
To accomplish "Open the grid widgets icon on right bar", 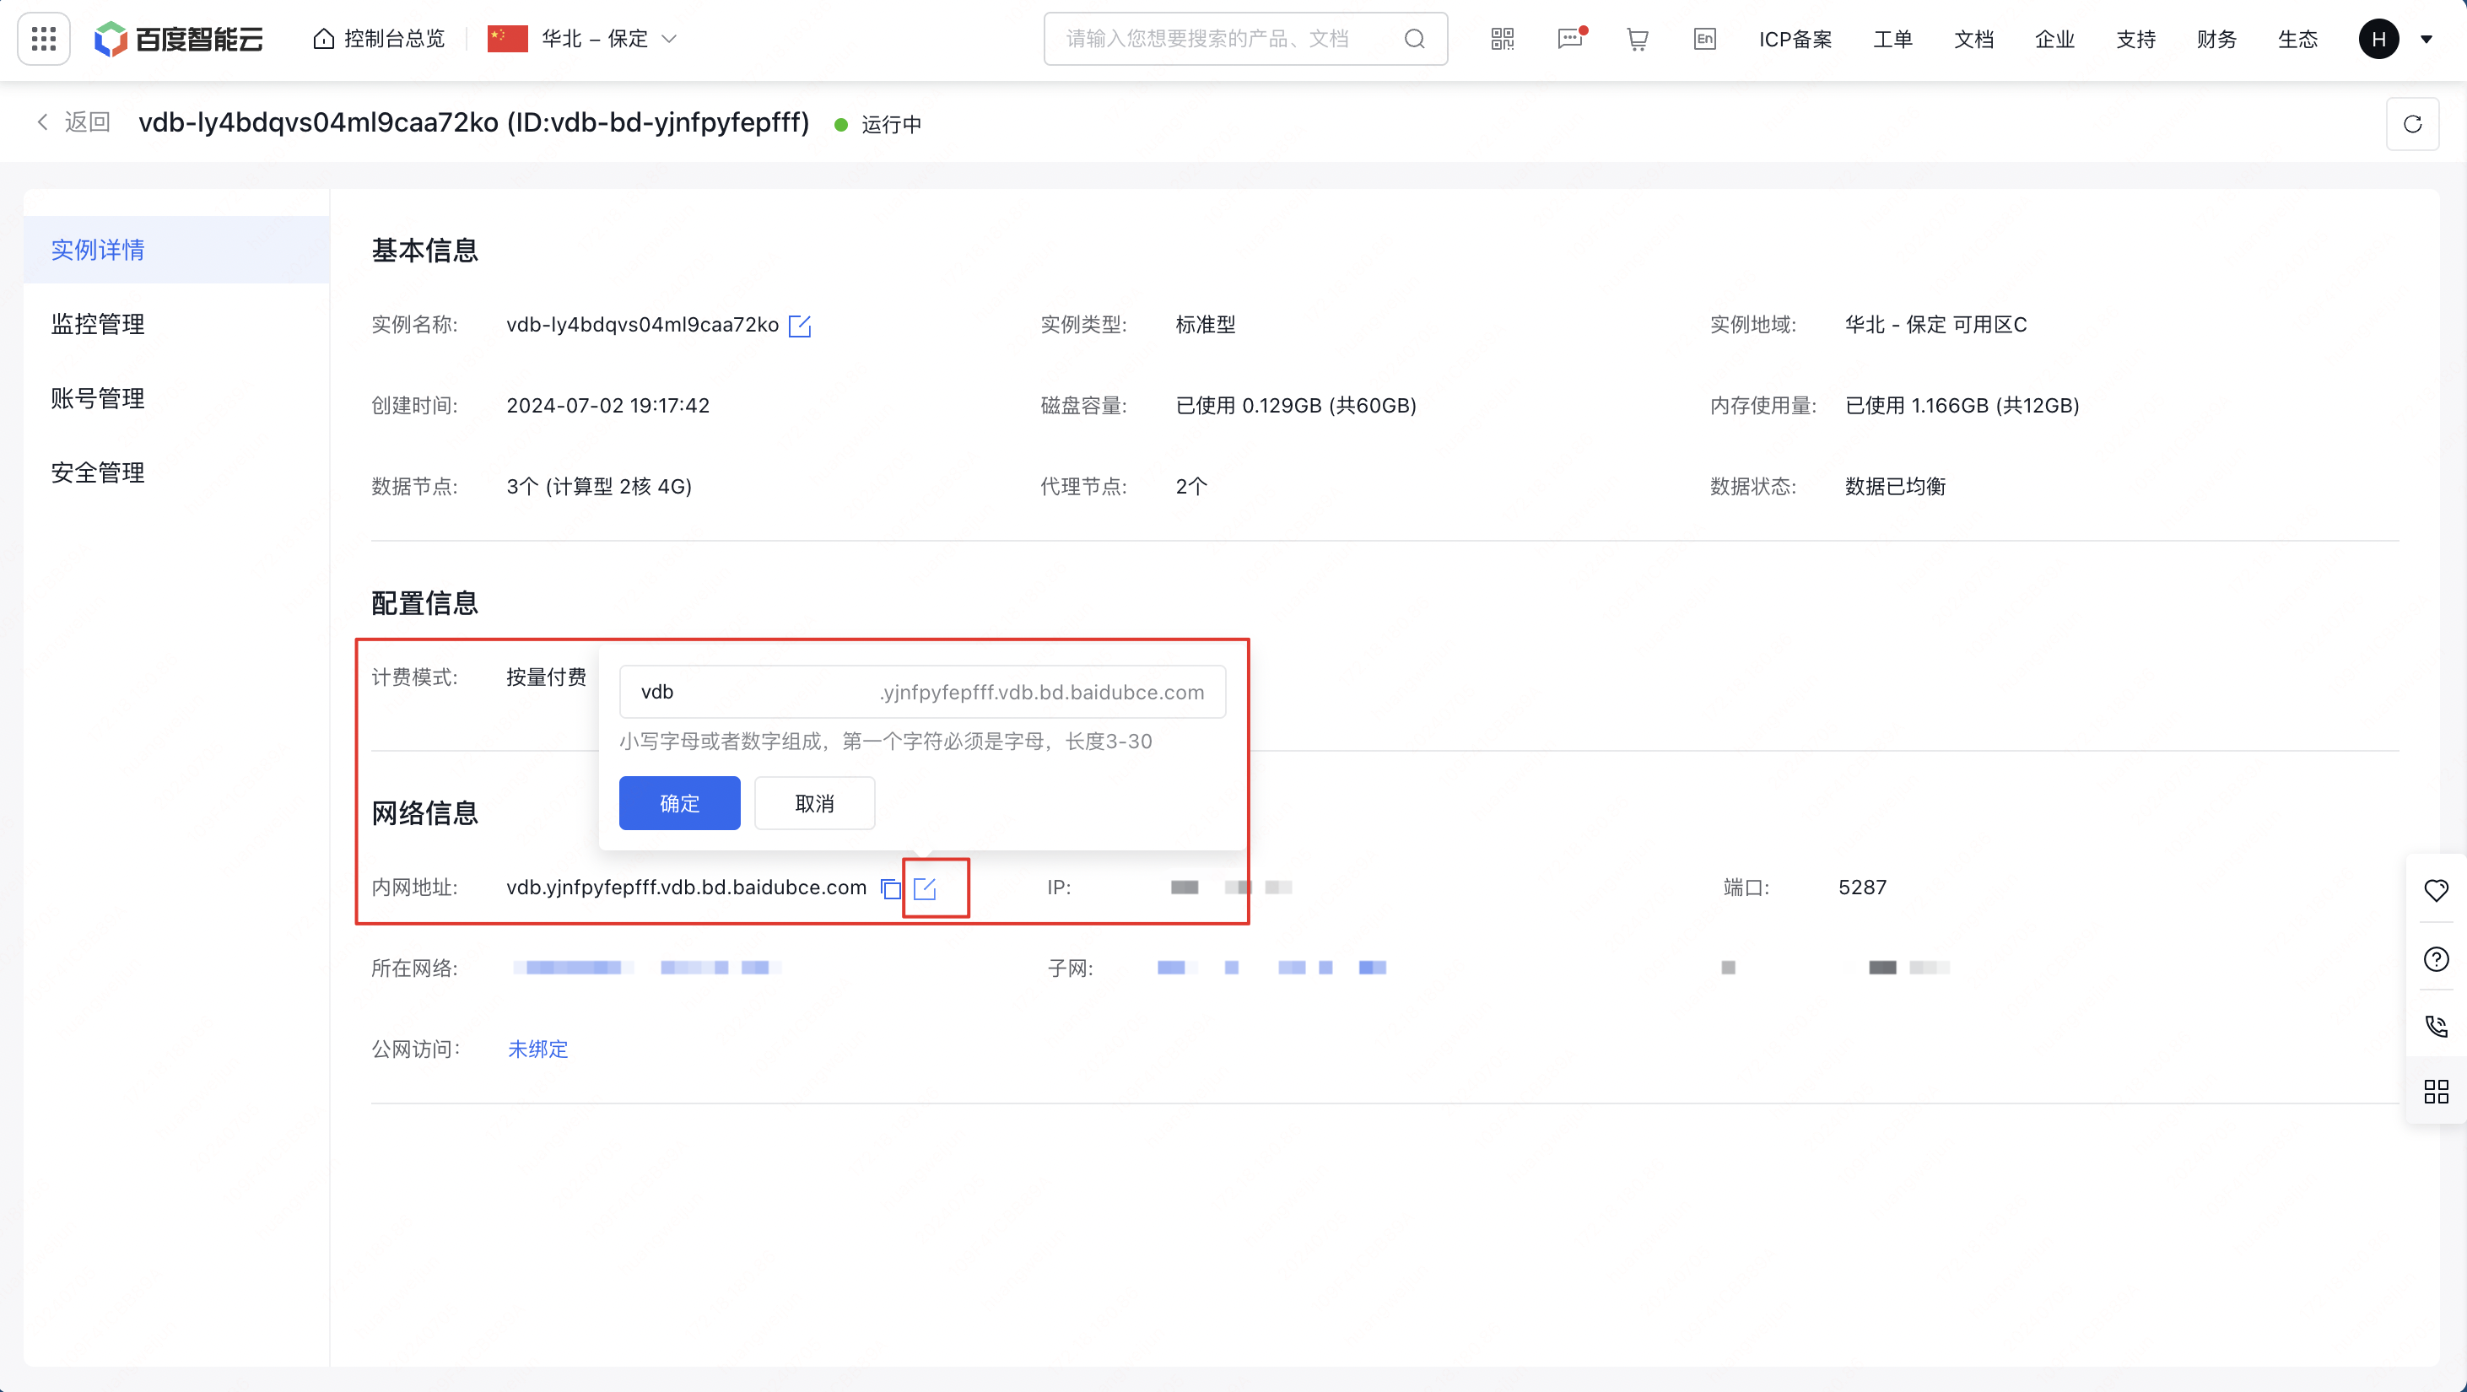I will click(2437, 1092).
